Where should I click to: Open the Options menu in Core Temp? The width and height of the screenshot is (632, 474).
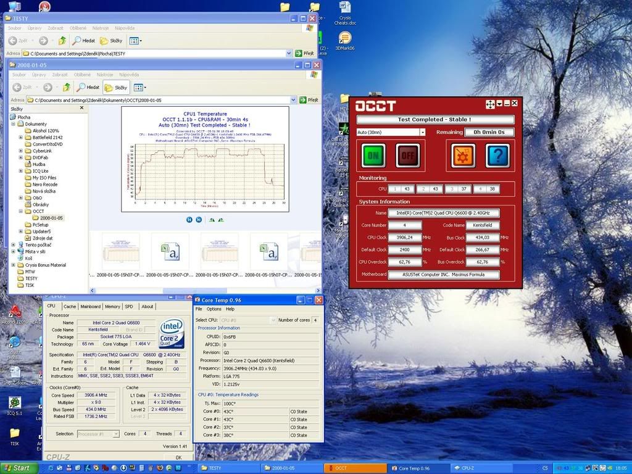[x=214, y=309]
